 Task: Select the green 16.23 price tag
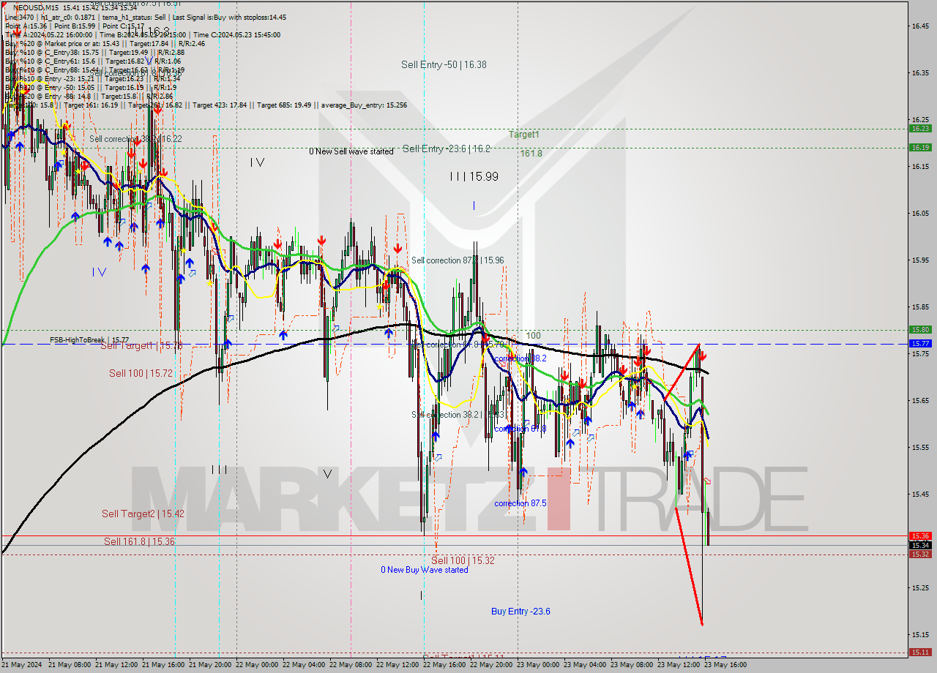(920, 128)
